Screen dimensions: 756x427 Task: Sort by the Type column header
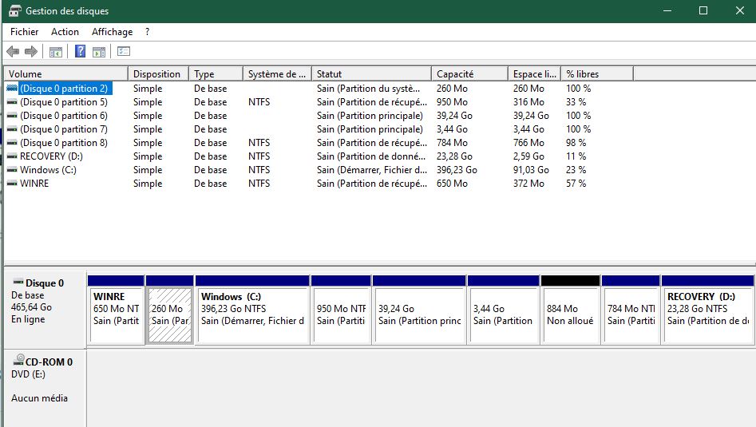(x=216, y=73)
